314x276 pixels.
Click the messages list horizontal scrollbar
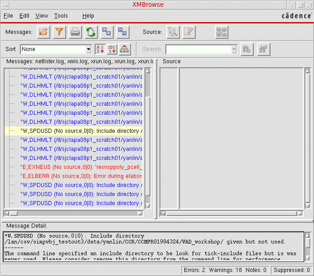click(x=74, y=213)
